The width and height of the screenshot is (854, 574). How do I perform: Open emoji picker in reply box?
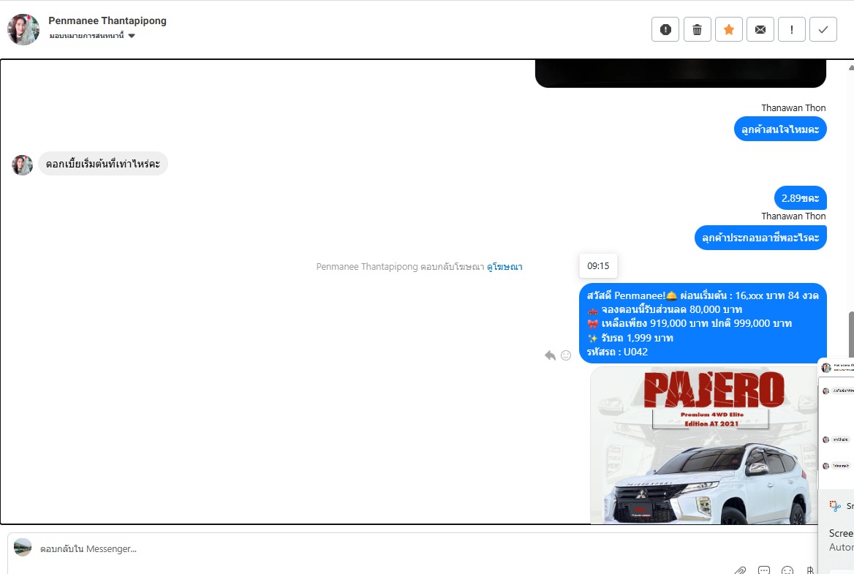pos(787,570)
